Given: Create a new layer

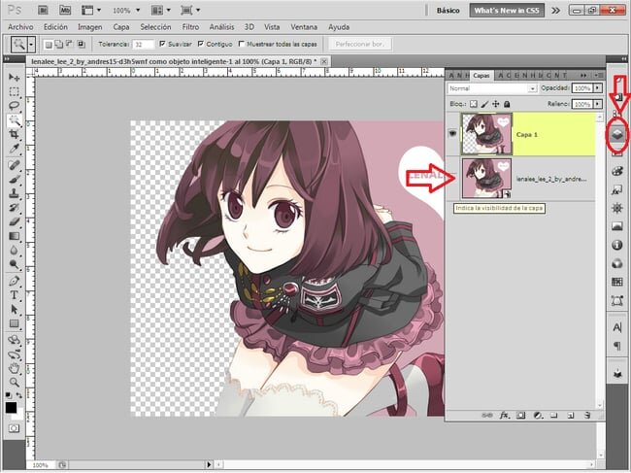Looking at the screenshot, I should pyautogui.click(x=571, y=415).
